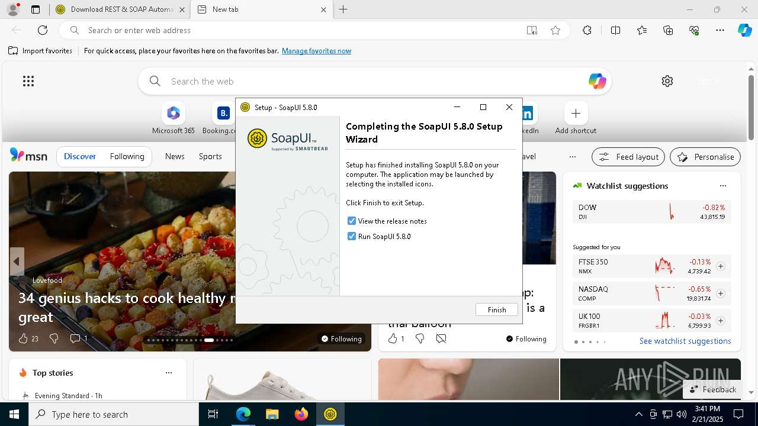
Task: Open Microsoft 365 shortcut tile
Action: click(x=173, y=119)
